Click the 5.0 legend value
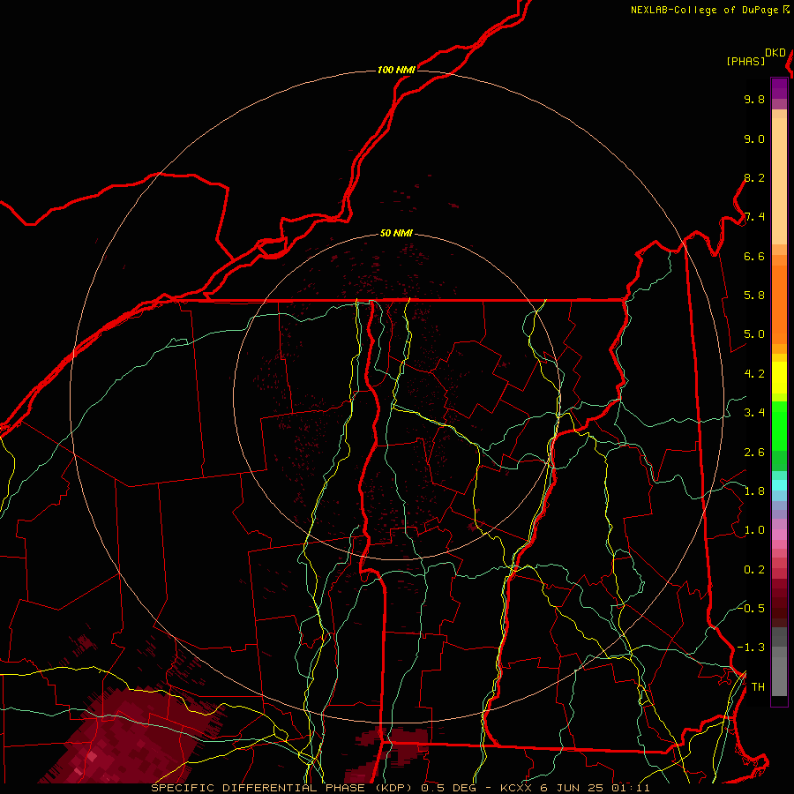This screenshot has height=794, width=794. tap(754, 334)
